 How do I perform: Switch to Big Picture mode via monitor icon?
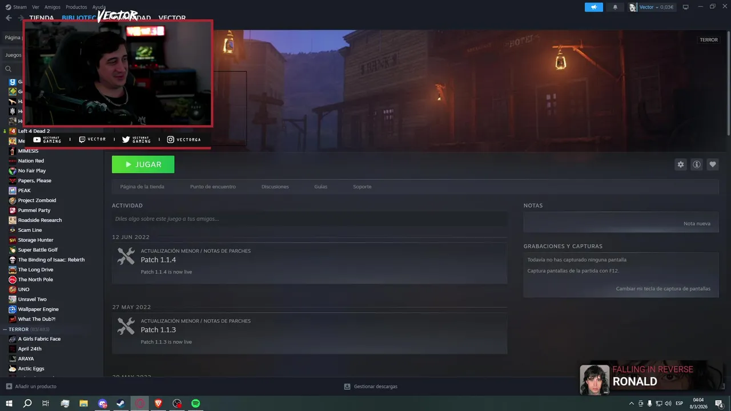pyautogui.click(x=686, y=7)
